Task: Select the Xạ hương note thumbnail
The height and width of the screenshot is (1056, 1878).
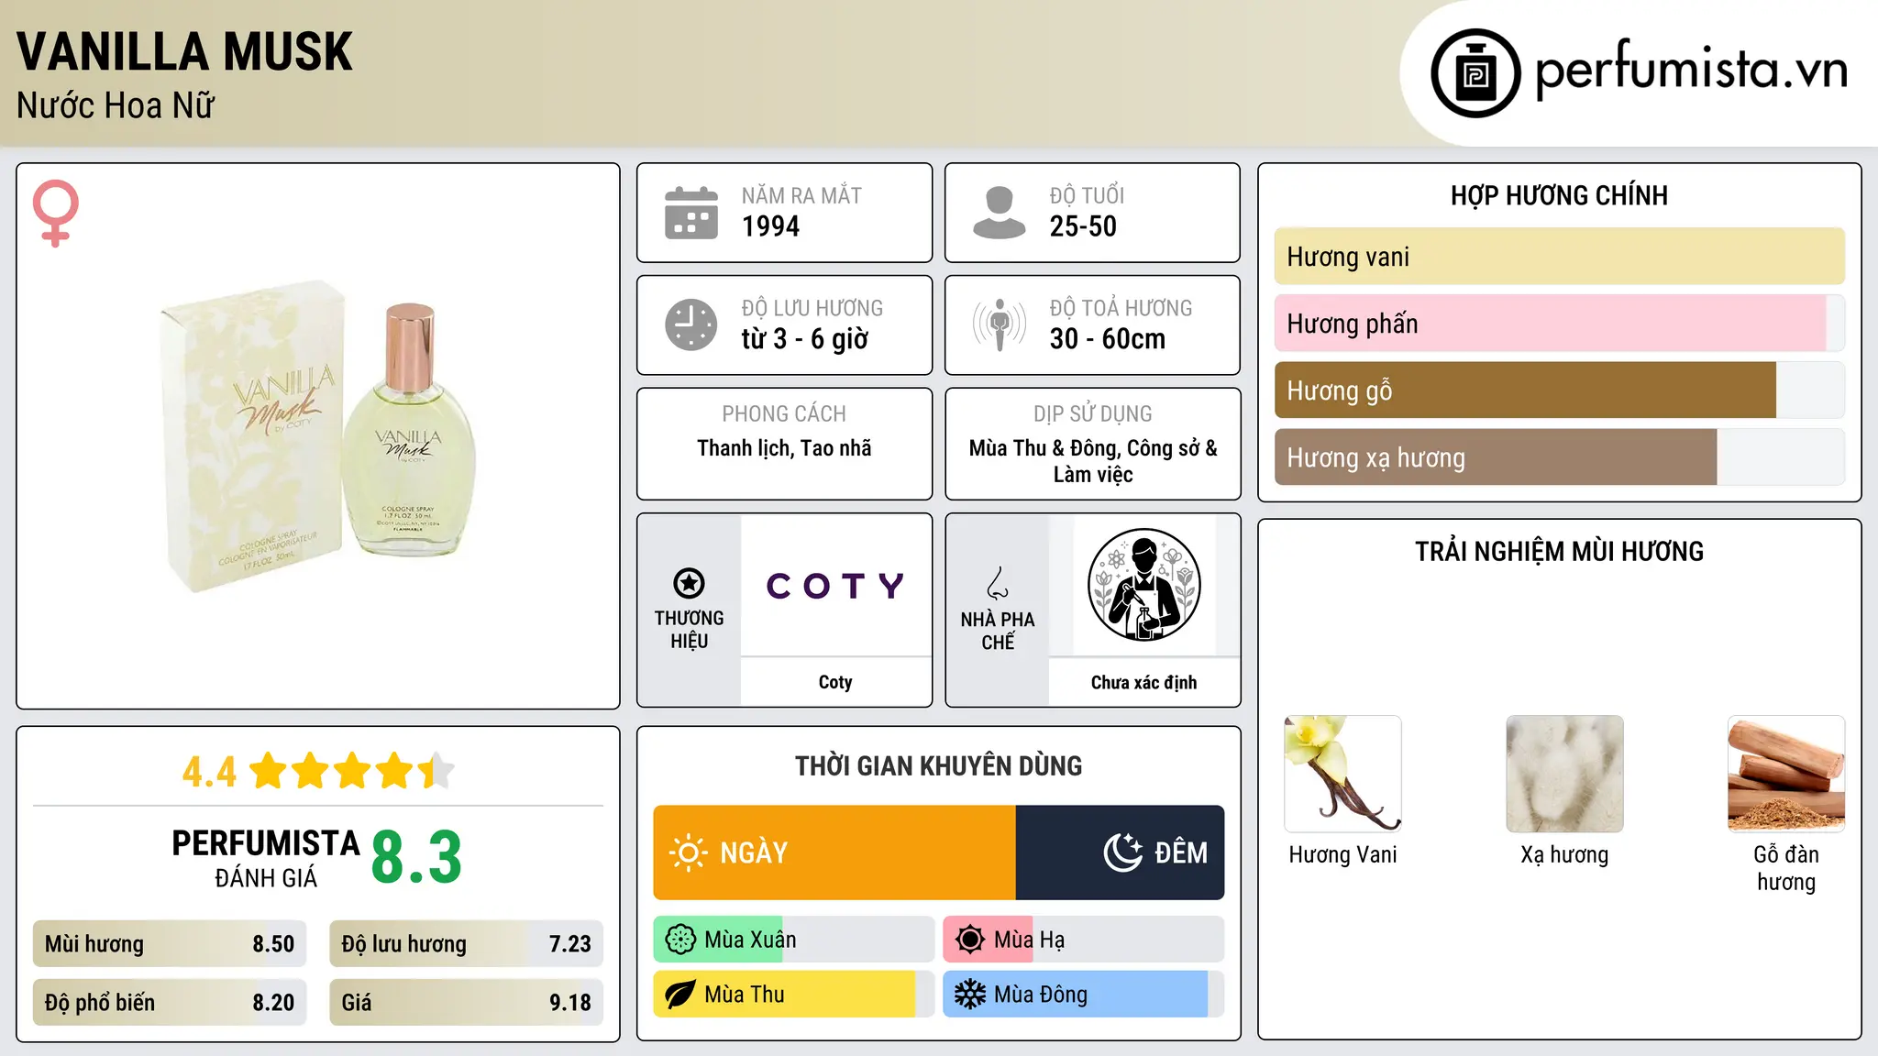Action: [x=1564, y=774]
